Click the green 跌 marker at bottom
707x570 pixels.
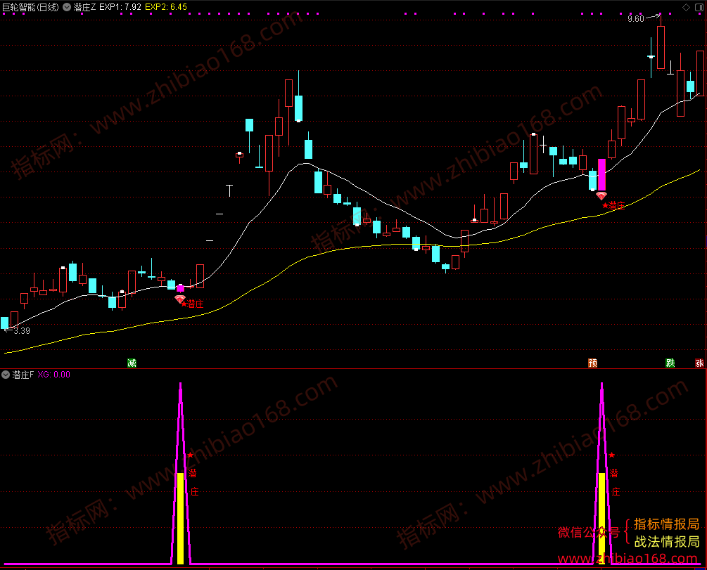670,363
